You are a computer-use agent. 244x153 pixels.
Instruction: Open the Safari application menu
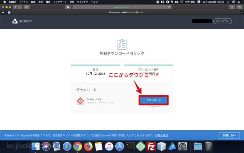(x=13, y=2)
